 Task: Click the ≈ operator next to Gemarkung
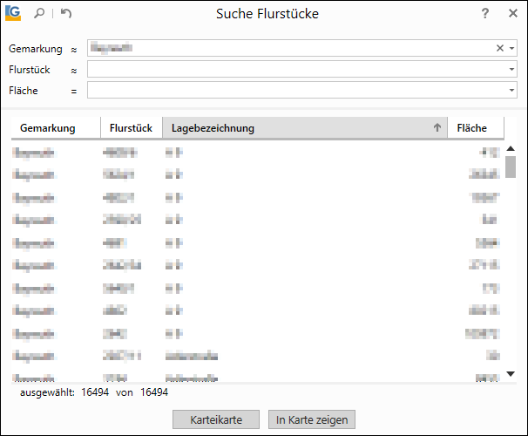coord(74,49)
